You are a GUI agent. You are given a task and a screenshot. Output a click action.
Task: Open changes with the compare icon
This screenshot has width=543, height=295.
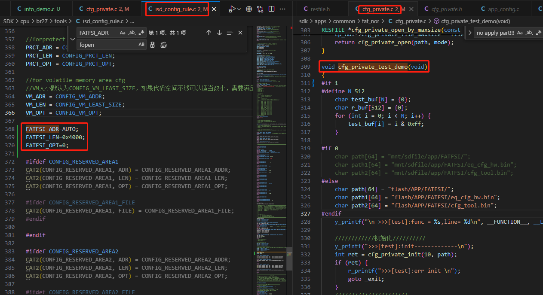(x=260, y=9)
